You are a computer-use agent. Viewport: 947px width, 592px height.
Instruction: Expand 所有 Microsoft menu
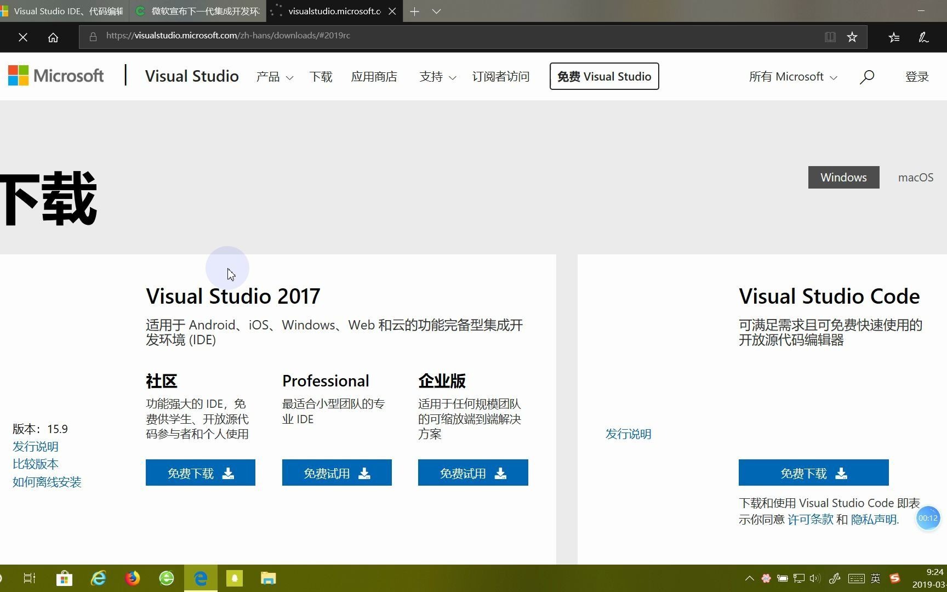pos(793,77)
